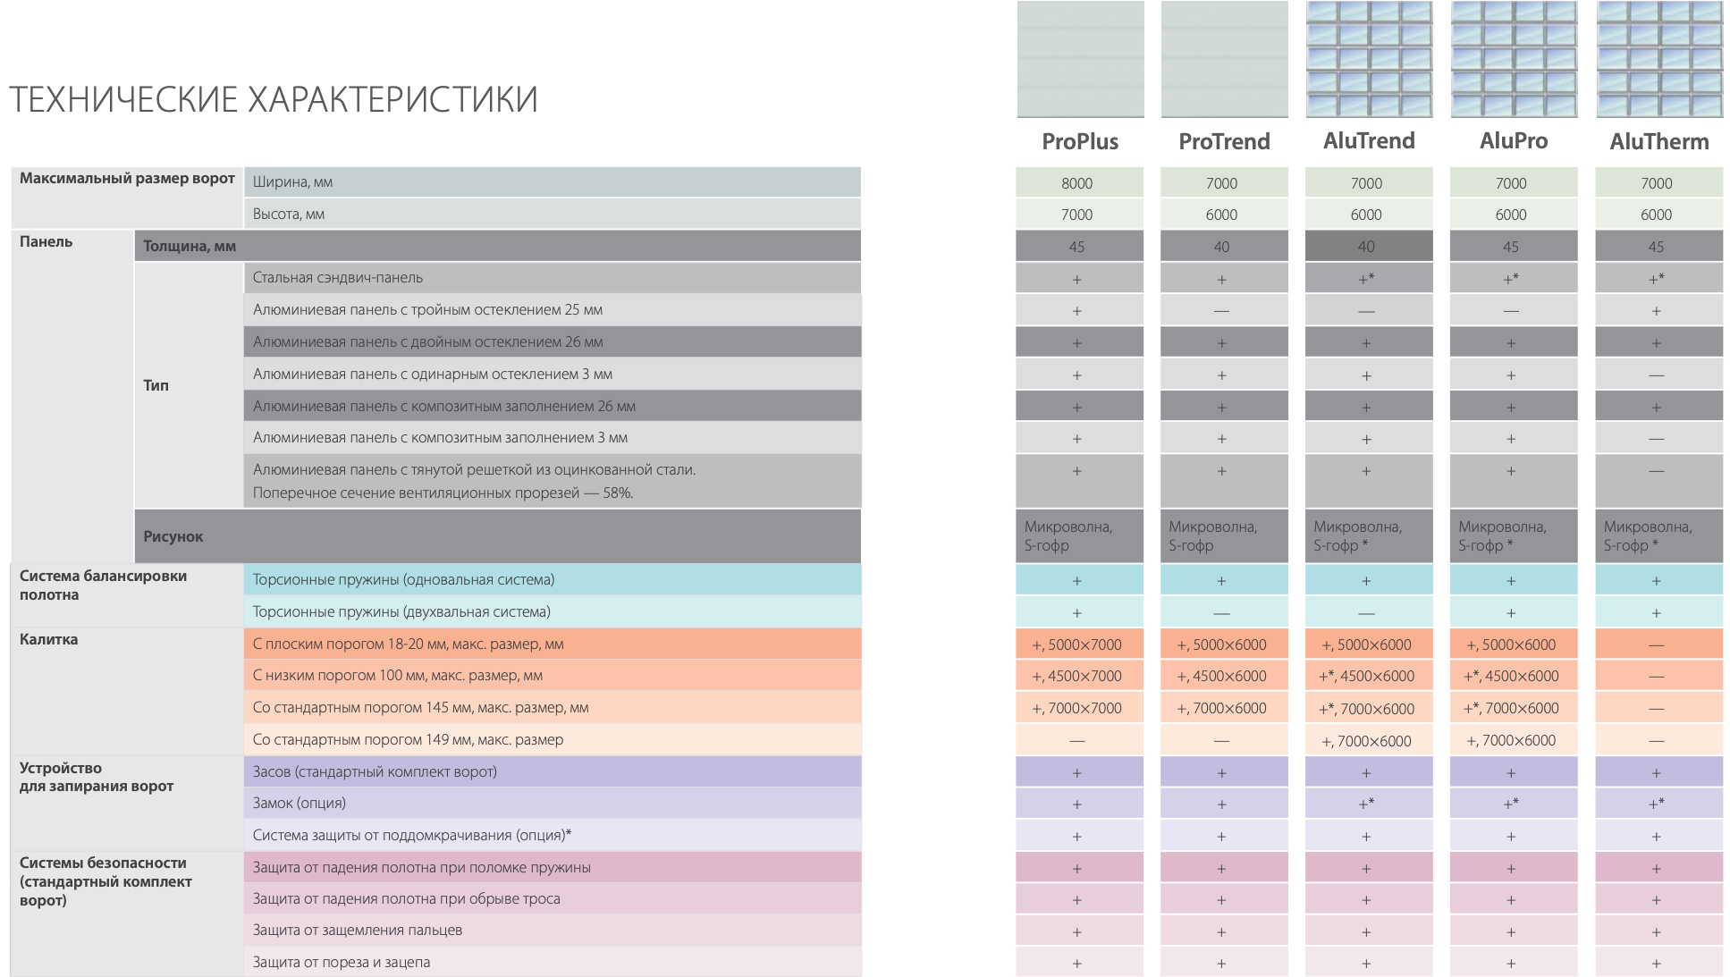The image size is (1730, 977).
Task: Click the Стальная сэндвич-панель row label
Action: tap(338, 278)
